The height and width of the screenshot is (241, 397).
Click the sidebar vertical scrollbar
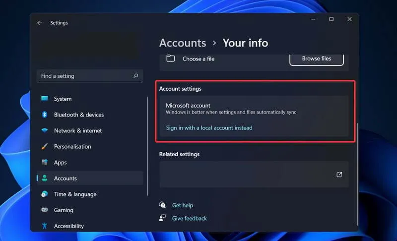(x=147, y=146)
